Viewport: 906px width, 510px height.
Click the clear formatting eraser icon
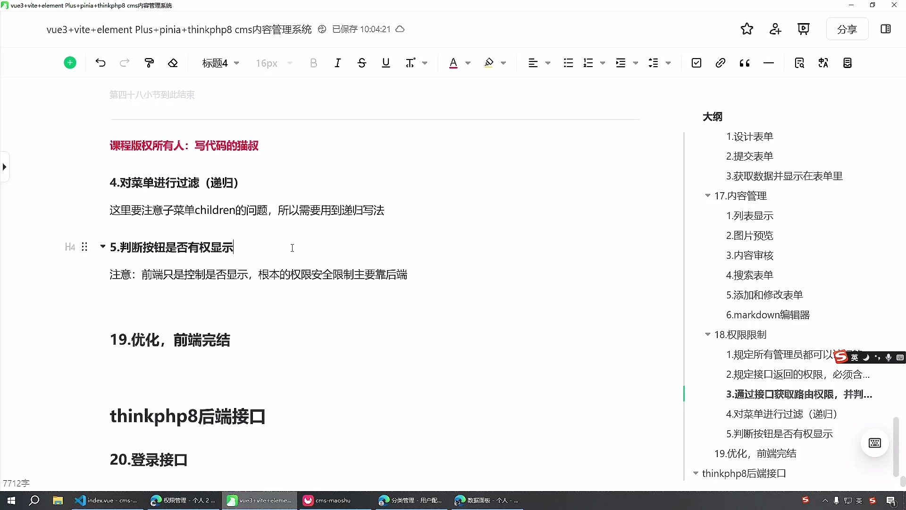(x=173, y=63)
